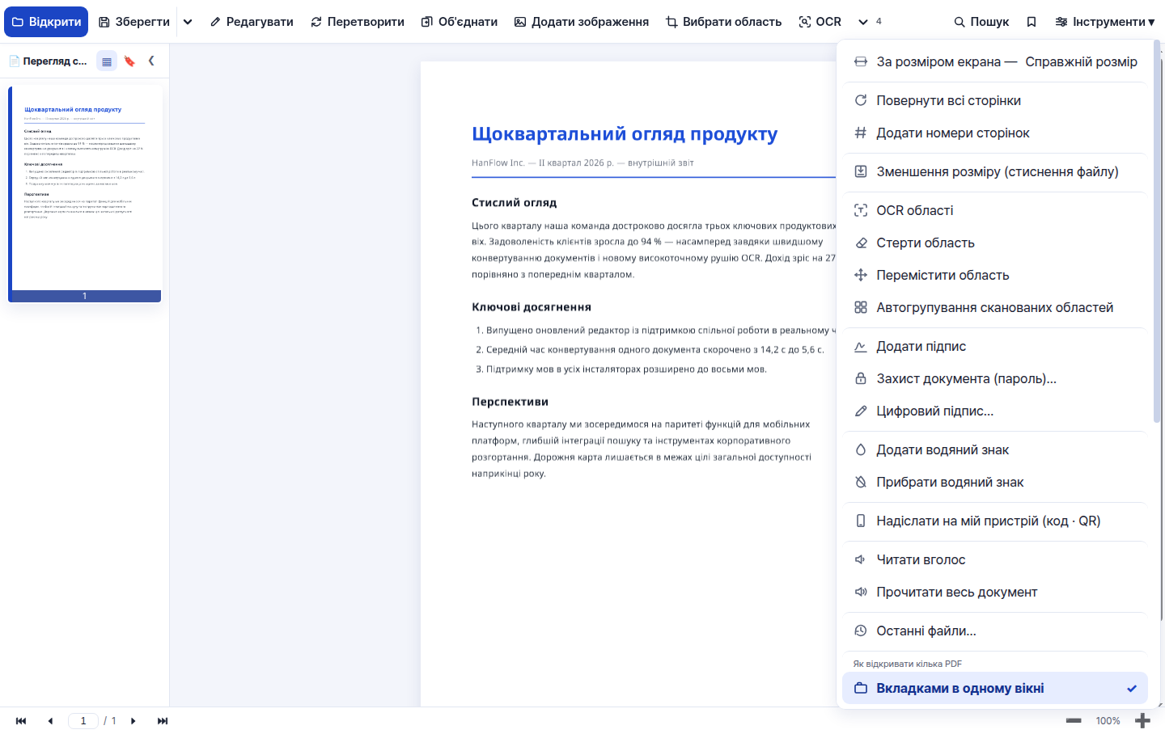Viewport: 1165px width, 734px height.
Task: Run OCR from the top toolbar
Action: [x=820, y=22]
